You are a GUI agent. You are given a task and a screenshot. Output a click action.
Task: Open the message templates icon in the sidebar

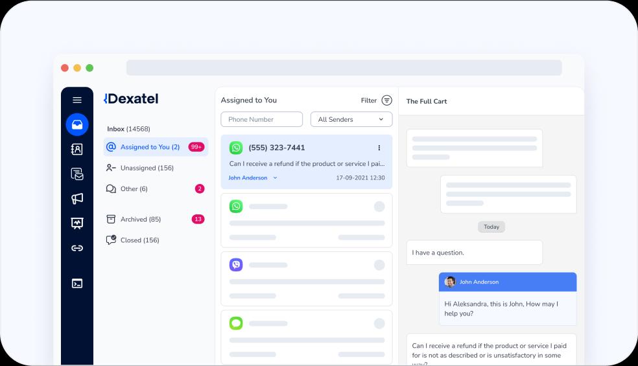coord(77,174)
